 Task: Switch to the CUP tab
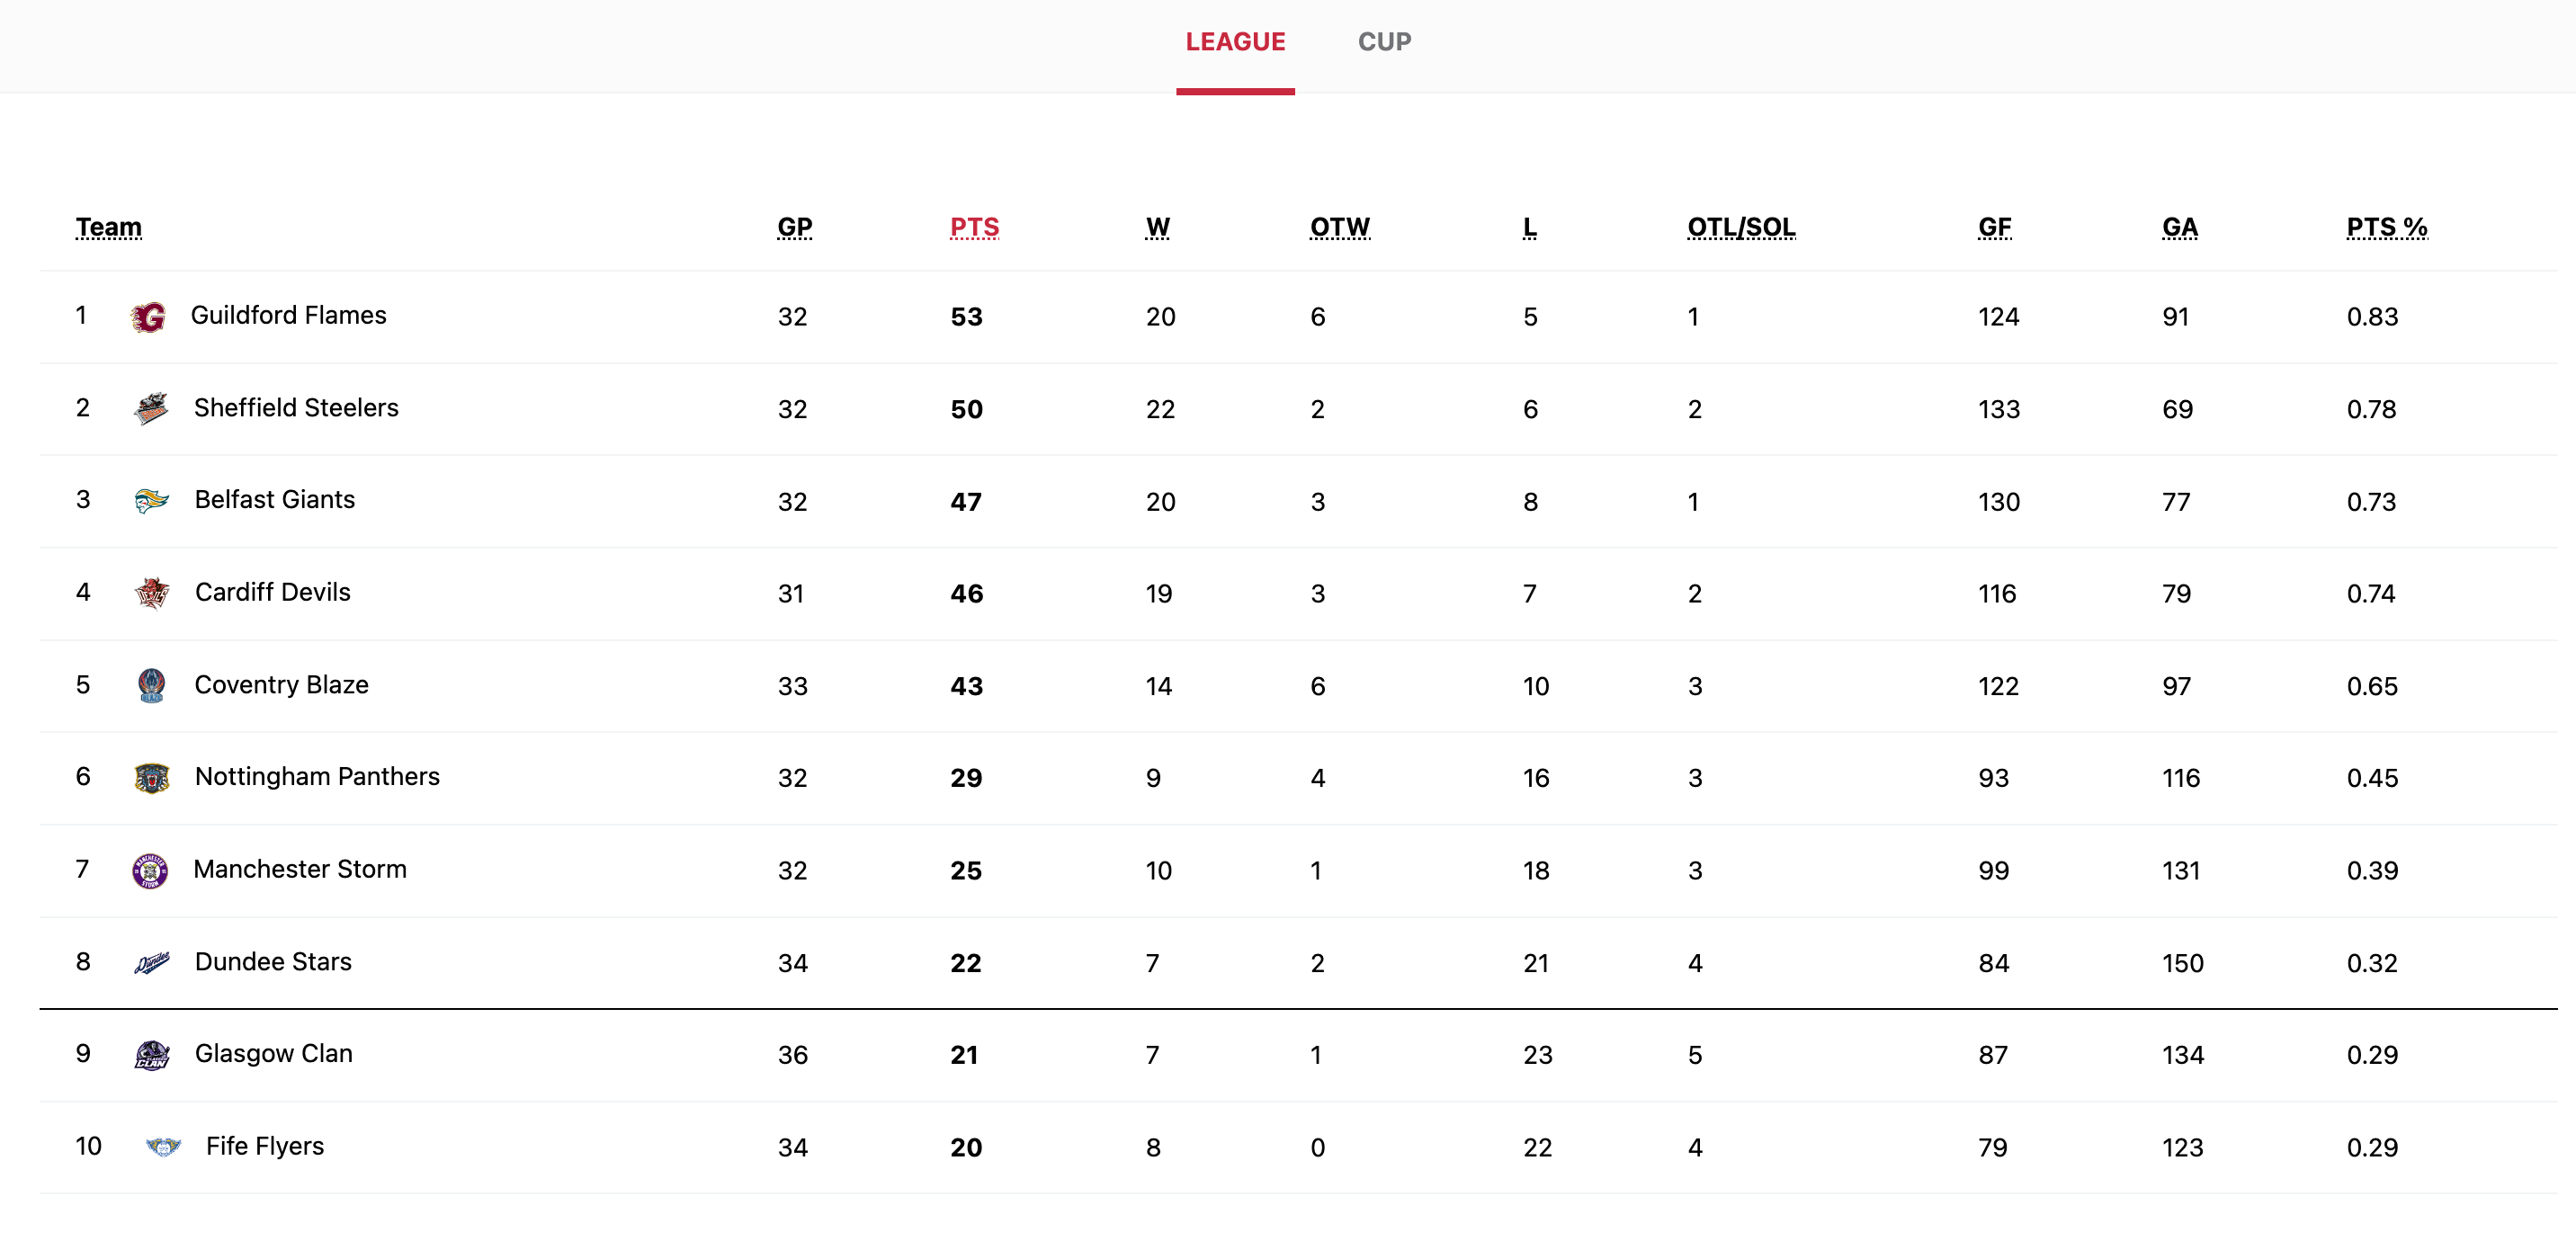pos(1384,42)
